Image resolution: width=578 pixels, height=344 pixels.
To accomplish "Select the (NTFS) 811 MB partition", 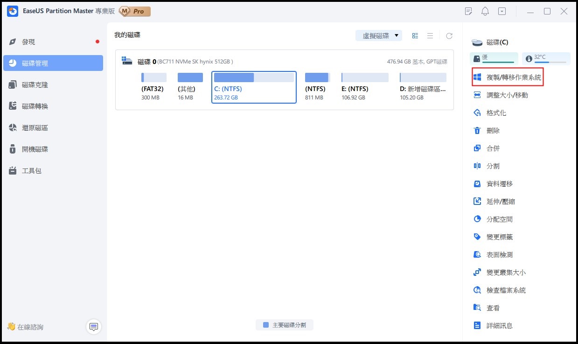I will tap(317, 87).
